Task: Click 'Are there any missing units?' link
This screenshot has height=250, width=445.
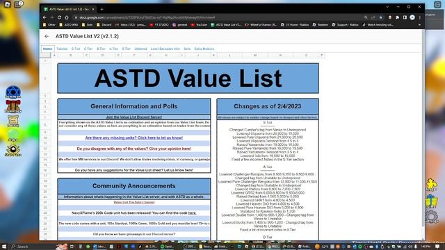Action: (134, 137)
